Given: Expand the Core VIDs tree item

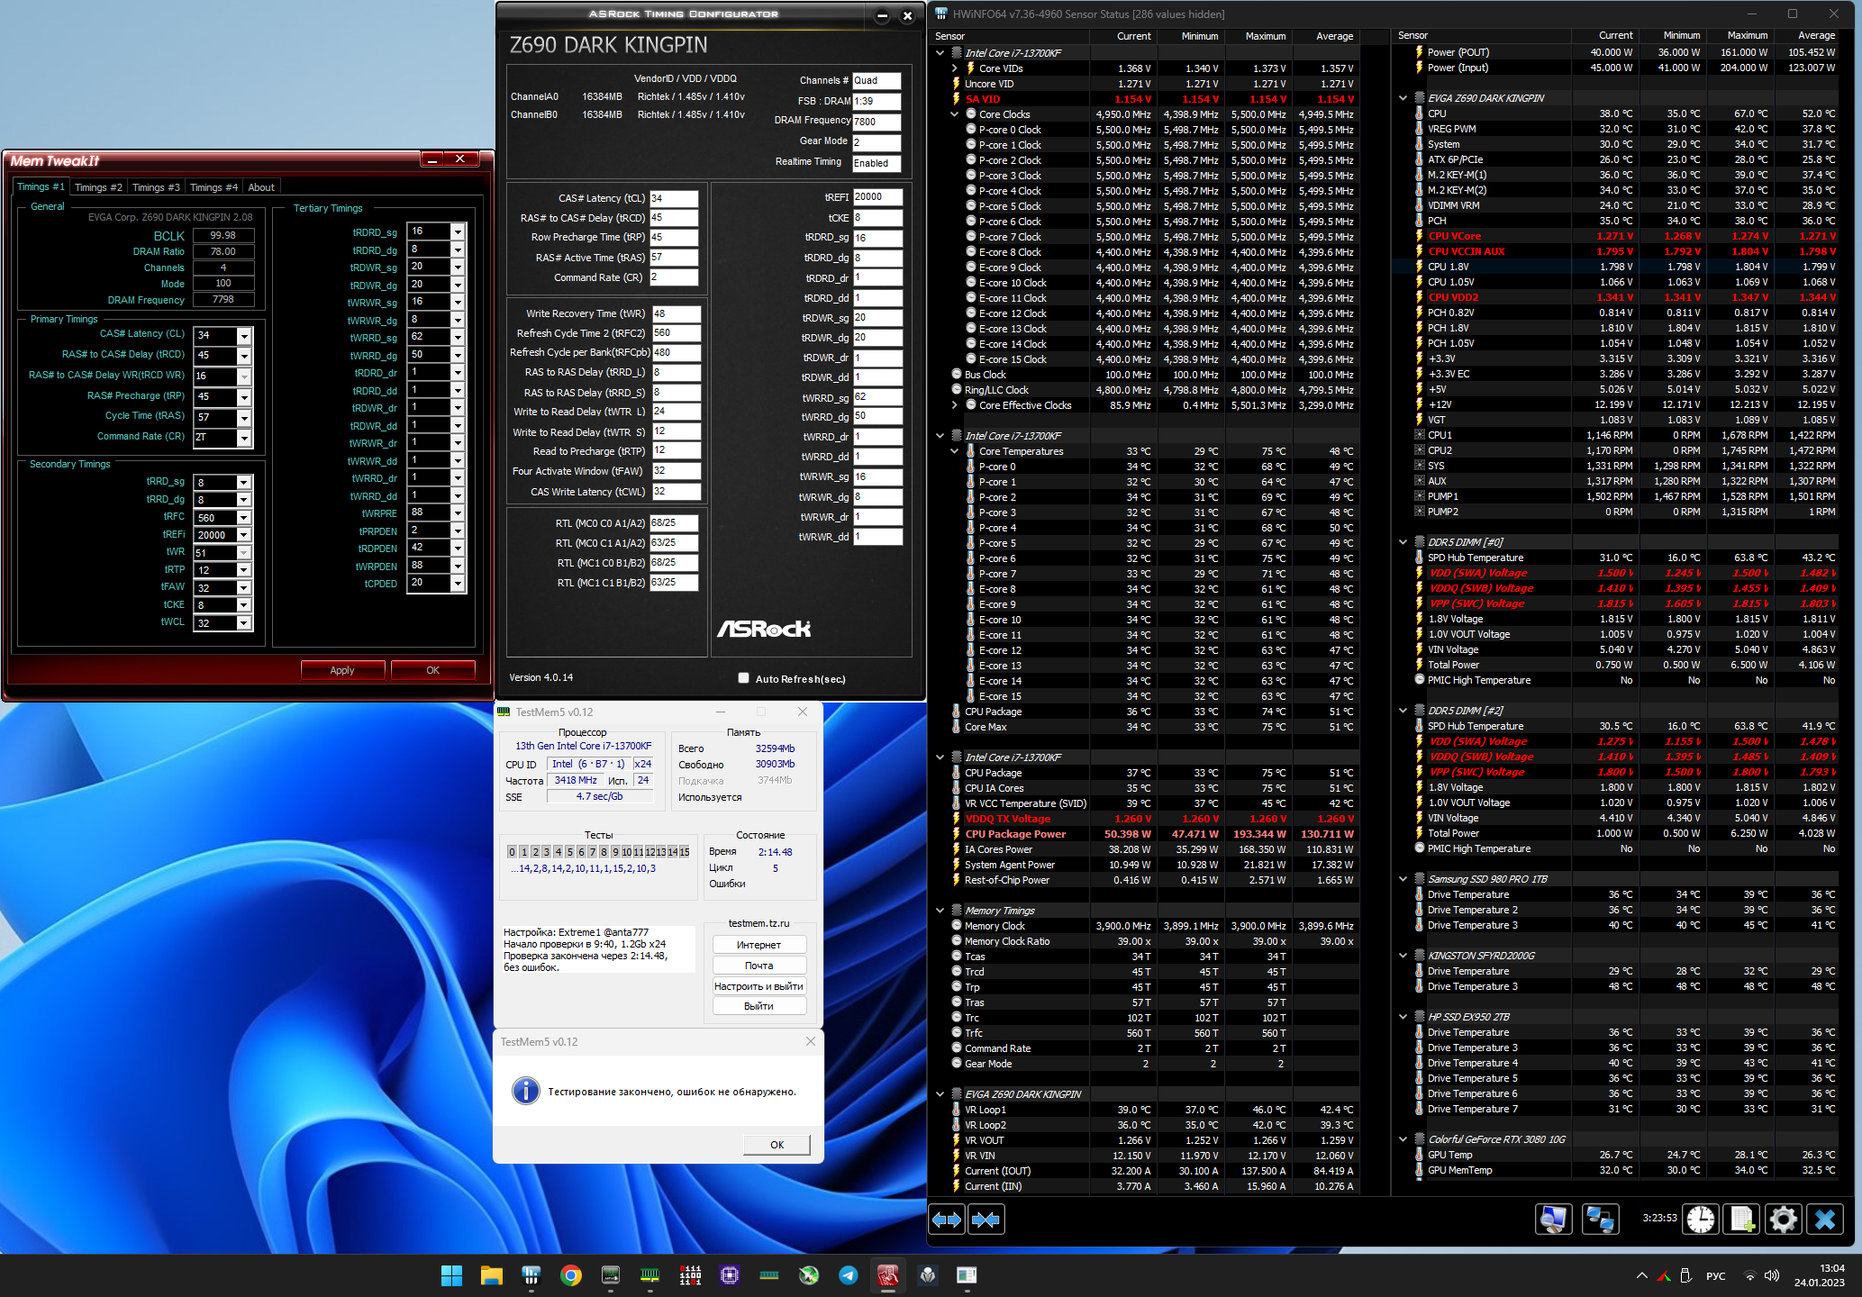Looking at the screenshot, I should click(954, 68).
